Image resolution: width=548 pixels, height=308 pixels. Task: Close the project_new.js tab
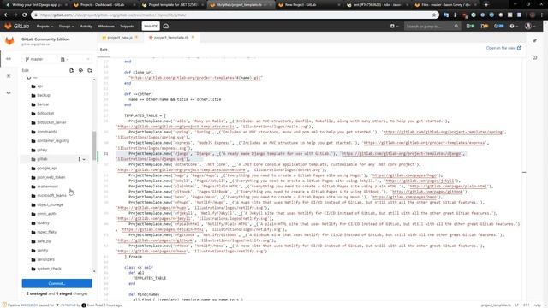(137, 38)
